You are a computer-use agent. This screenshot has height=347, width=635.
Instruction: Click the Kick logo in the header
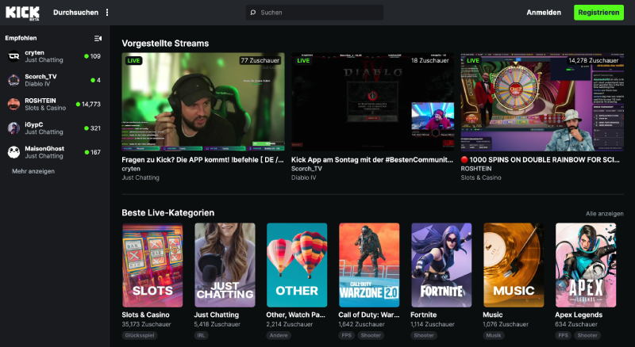click(22, 13)
